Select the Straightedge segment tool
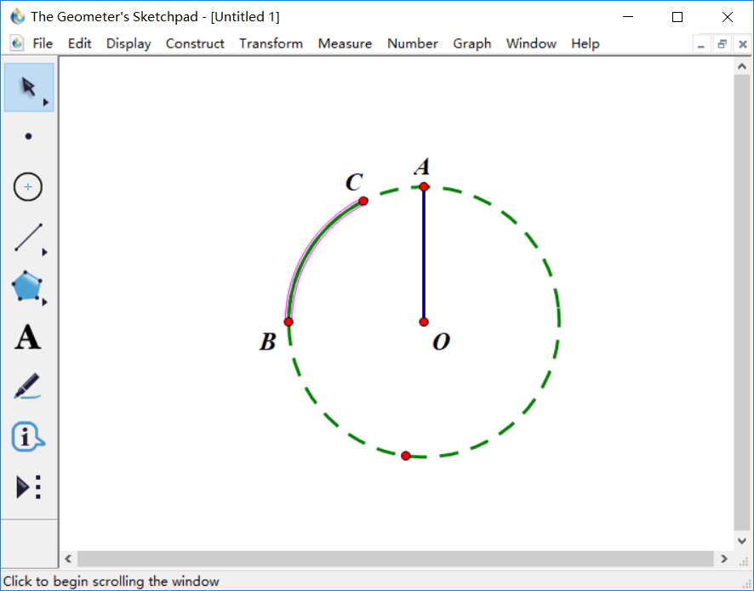754x591 pixels. pyautogui.click(x=28, y=238)
